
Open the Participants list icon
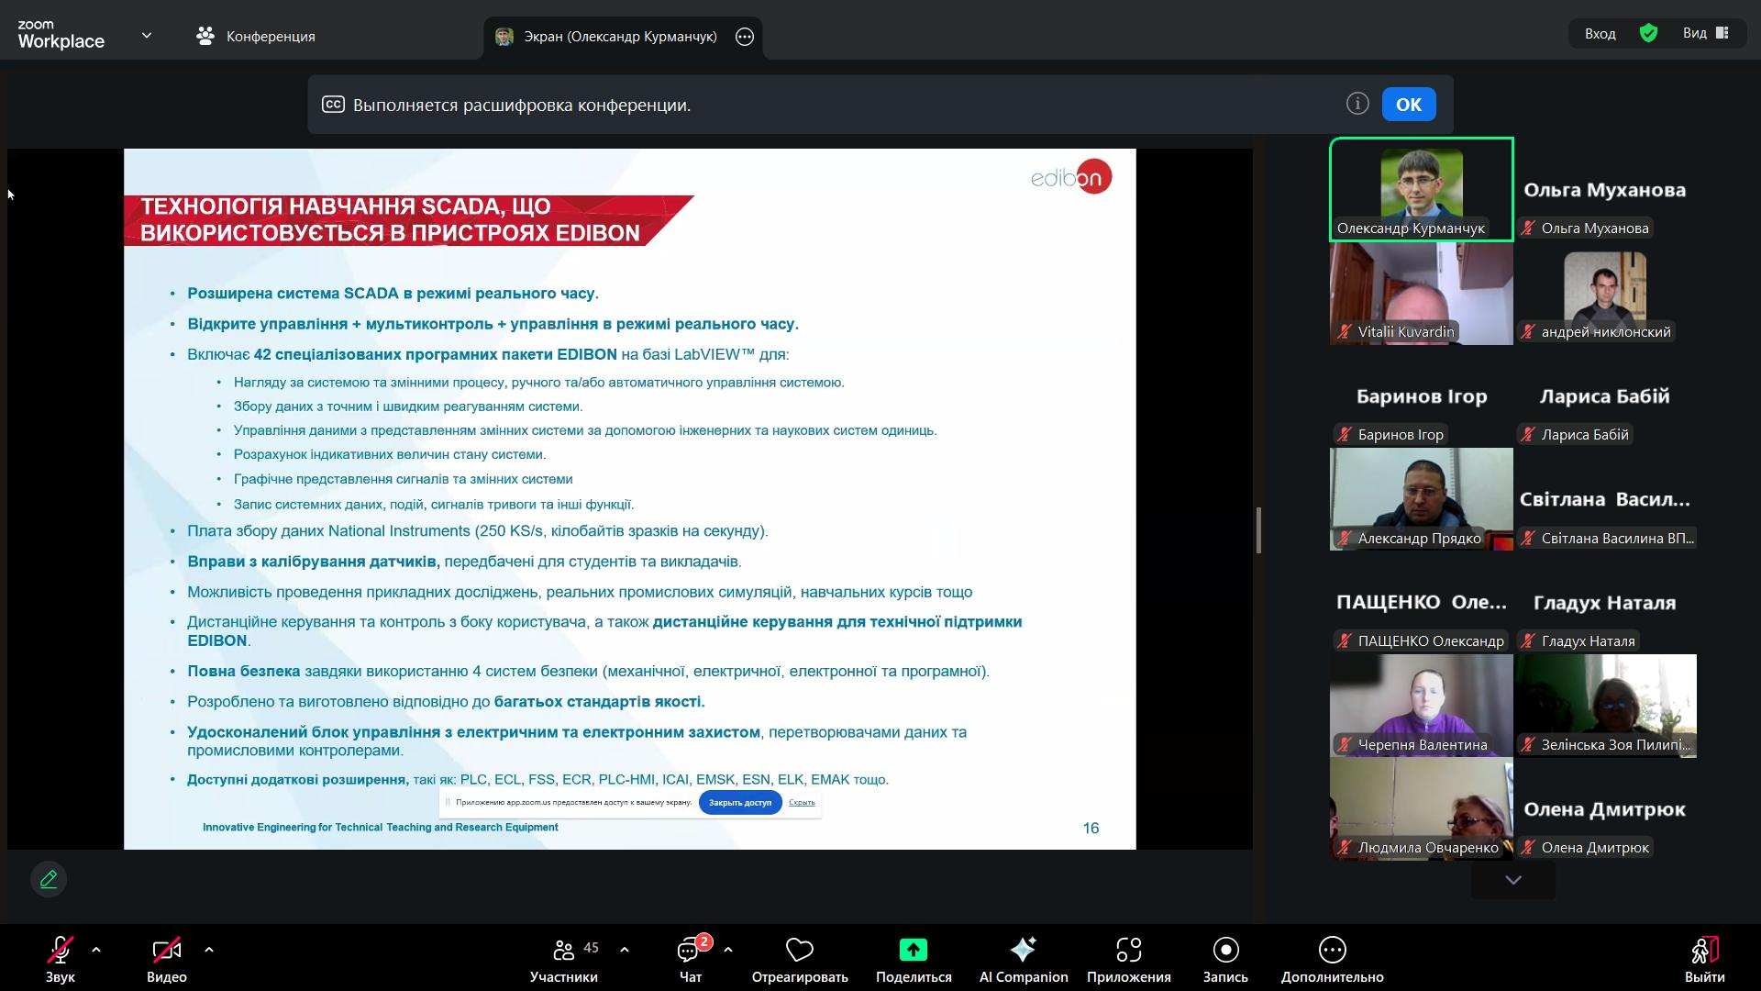[564, 951]
